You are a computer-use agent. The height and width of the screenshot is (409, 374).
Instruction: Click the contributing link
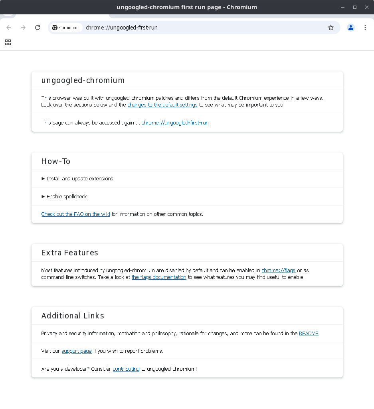pyautogui.click(x=126, y=369)
